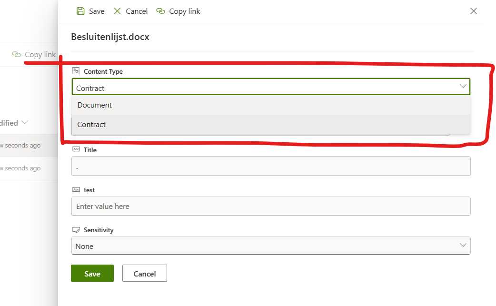Collapse the Content Type dropdown using its chevron

[x=463, y=86]
